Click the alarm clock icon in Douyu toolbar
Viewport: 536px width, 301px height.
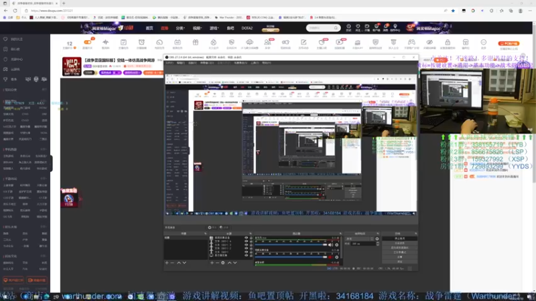(141, 42)
